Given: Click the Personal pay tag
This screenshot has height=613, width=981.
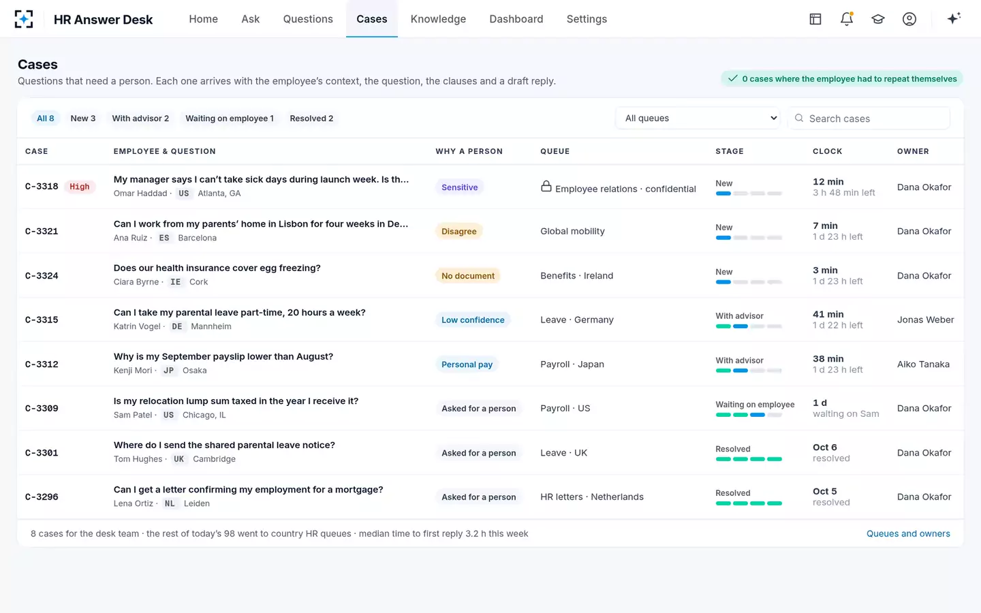Looking at the screenshot, I should coord(467,364).
